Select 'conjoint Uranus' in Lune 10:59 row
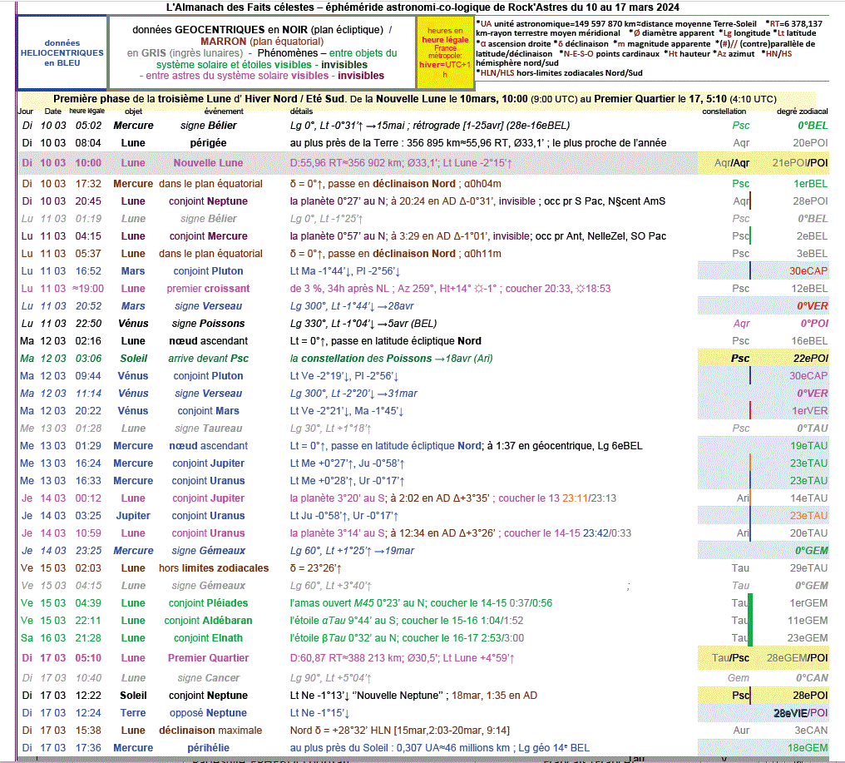Image resolution: width=845 pixels, height=763 pixels. pos(208,533)
